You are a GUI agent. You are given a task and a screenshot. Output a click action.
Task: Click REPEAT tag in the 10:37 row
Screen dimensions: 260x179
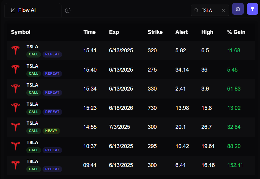coord(52,150)
